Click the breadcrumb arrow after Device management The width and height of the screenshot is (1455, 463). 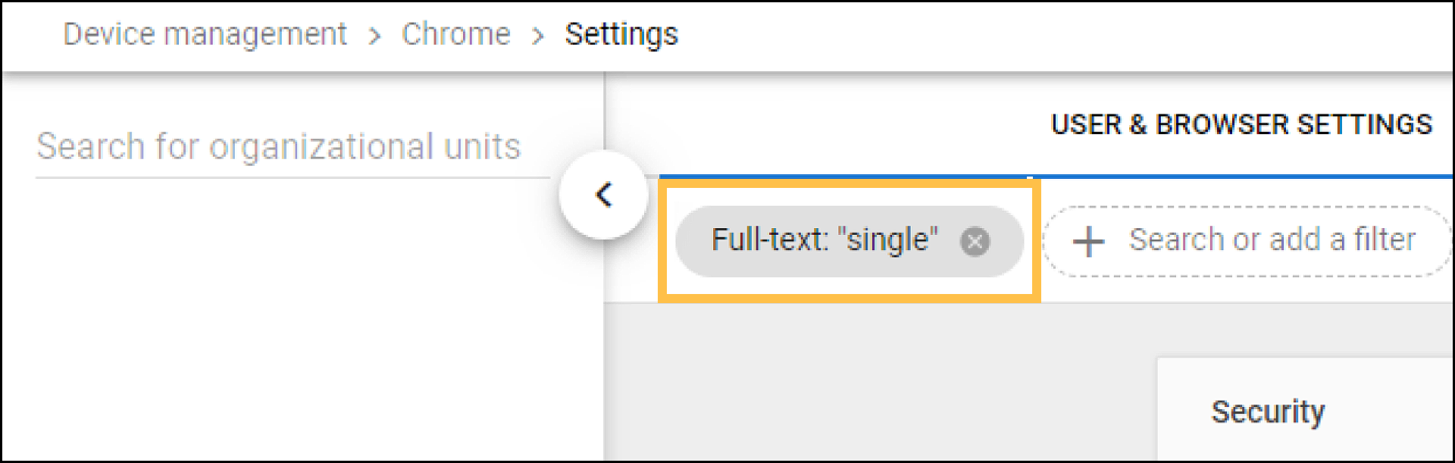point(374,34)
